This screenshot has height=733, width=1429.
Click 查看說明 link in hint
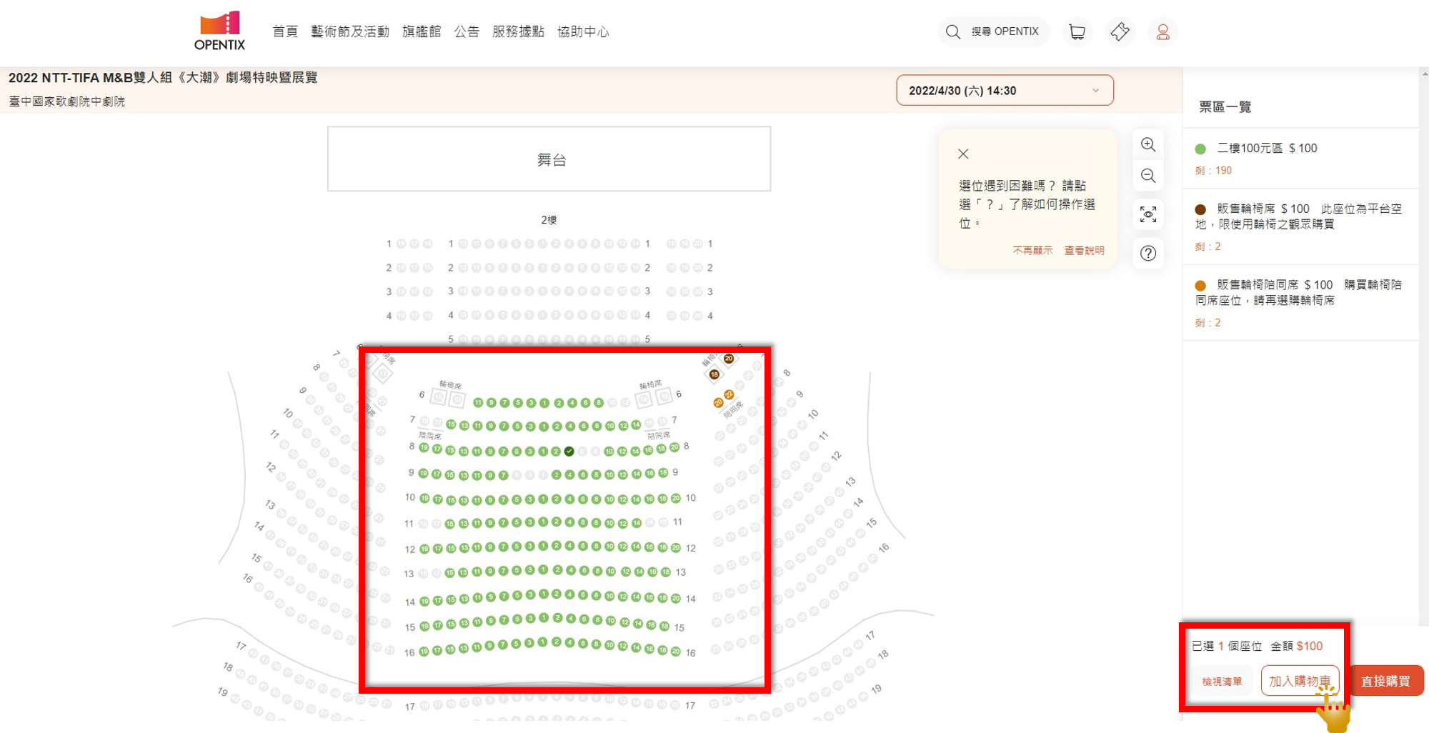pos(1084,250)
